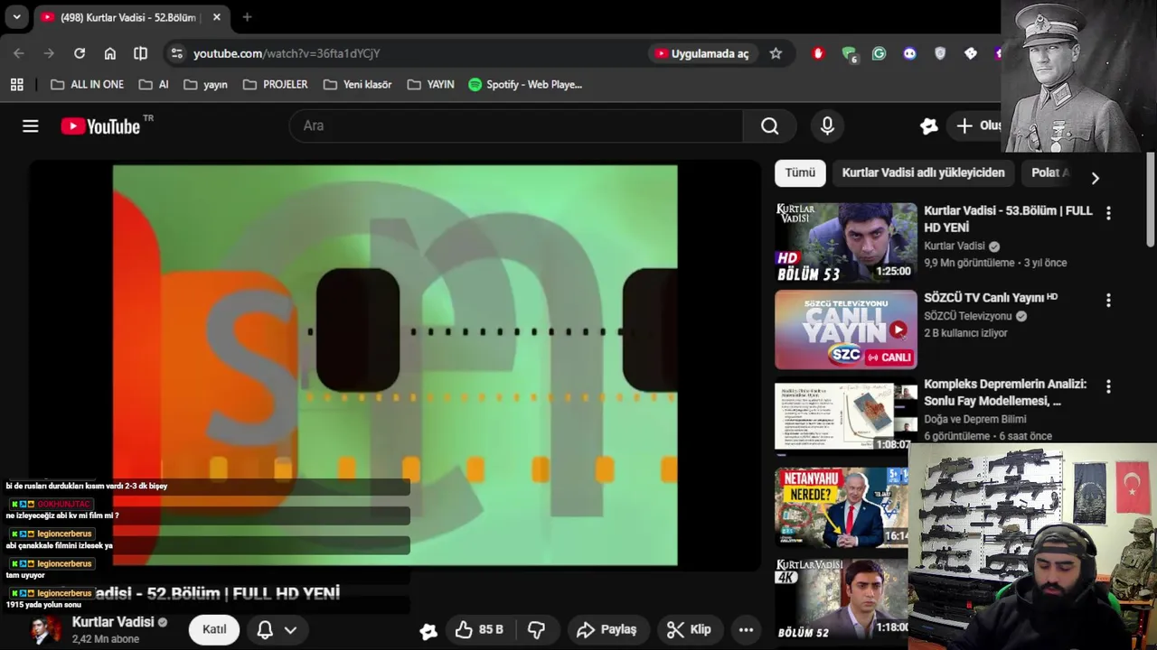Open the Spotify - Web Player bookmark

[525, 85]
